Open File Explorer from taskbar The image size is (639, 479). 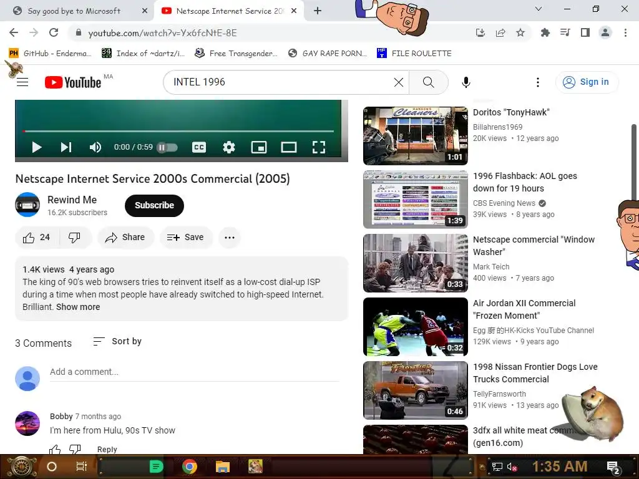pos(223,467)
